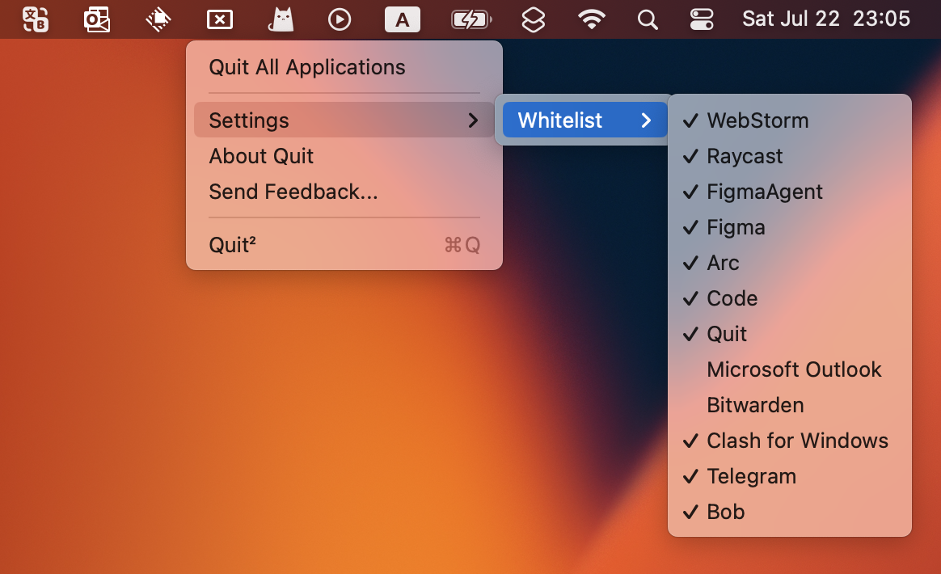Click the Quit app X icon in menu bar

coord(220,19)
